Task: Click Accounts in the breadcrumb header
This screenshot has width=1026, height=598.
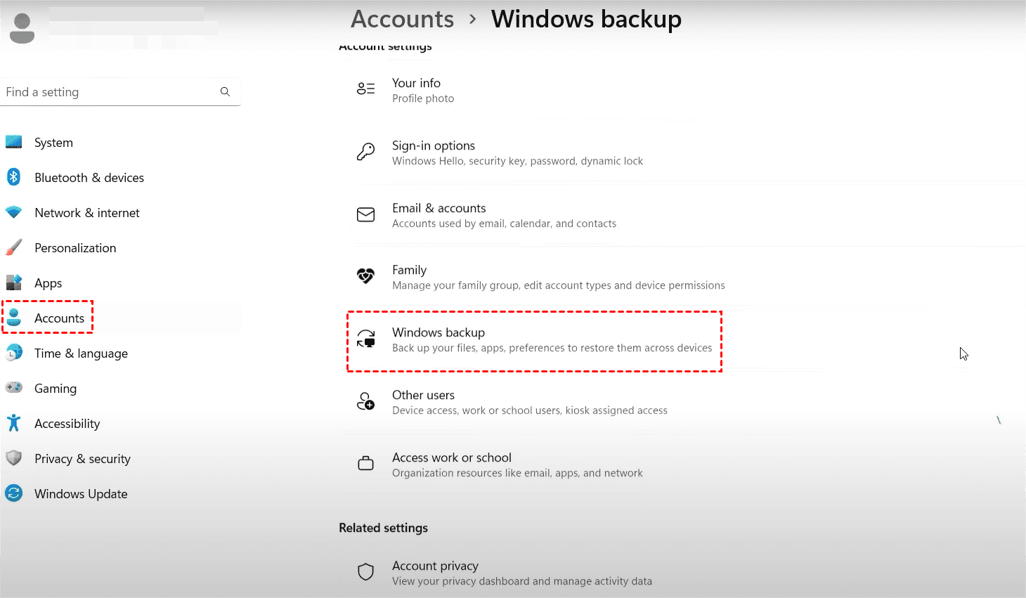Action: pos(402,19)
